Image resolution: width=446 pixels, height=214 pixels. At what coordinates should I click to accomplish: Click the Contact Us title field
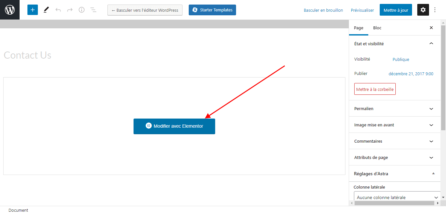[27, 55]
